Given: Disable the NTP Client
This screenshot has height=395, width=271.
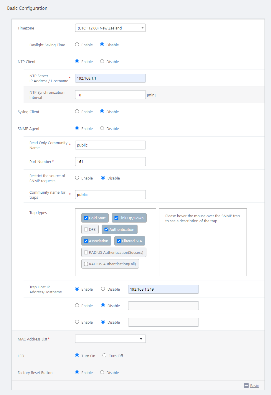Looking at the screenshot, I should click(102, 62).
